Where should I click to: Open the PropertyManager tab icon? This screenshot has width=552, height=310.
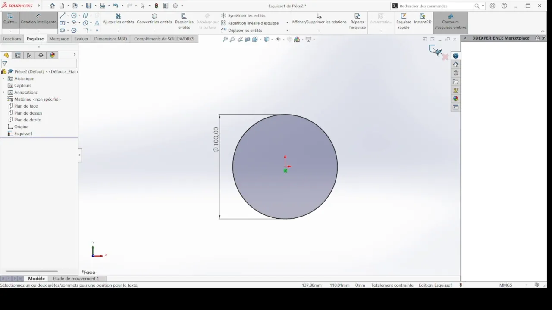tap(18, 55)
